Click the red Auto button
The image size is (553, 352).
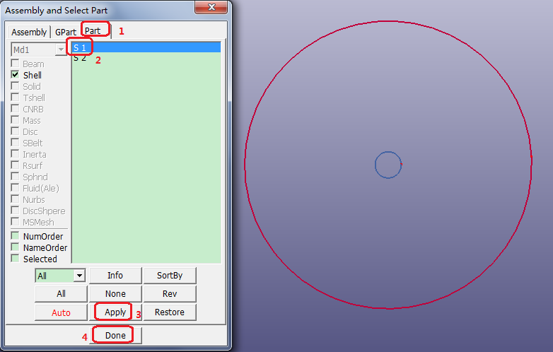(x=61, y=312)
